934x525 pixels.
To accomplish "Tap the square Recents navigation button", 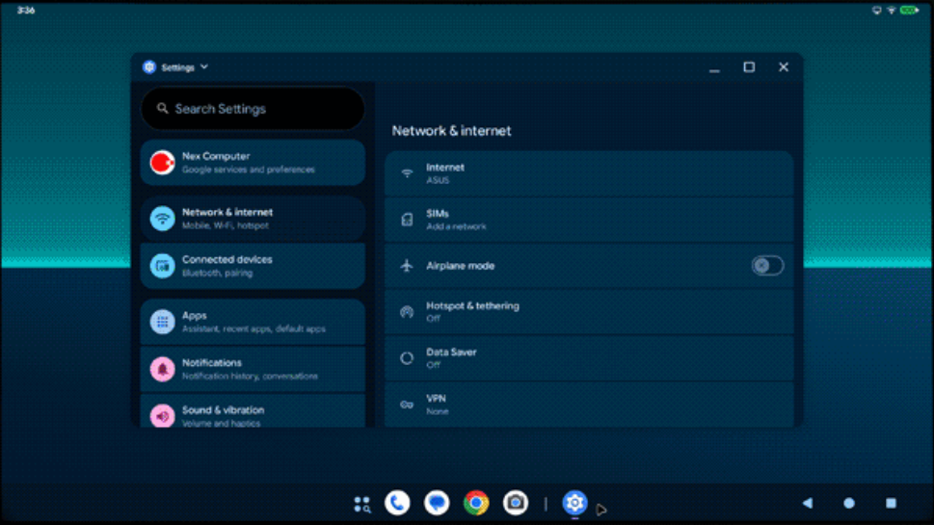I will pyautogui.click(x=891, y=503).
